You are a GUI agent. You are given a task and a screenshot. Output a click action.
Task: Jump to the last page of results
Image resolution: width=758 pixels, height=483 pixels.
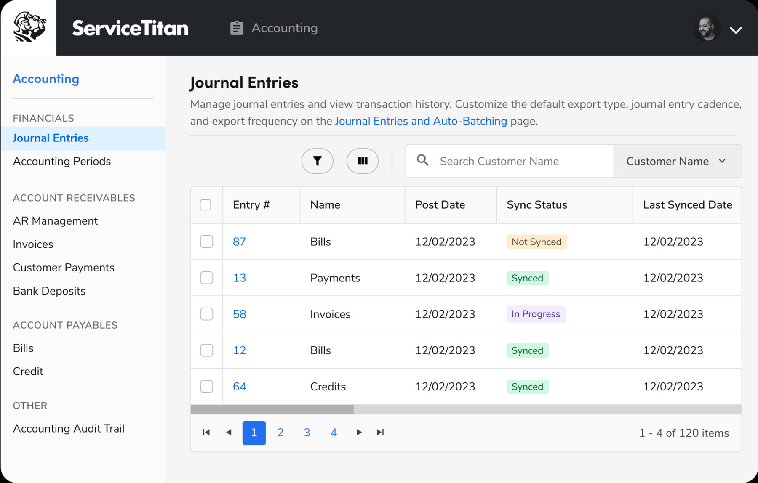coord(380,433)
